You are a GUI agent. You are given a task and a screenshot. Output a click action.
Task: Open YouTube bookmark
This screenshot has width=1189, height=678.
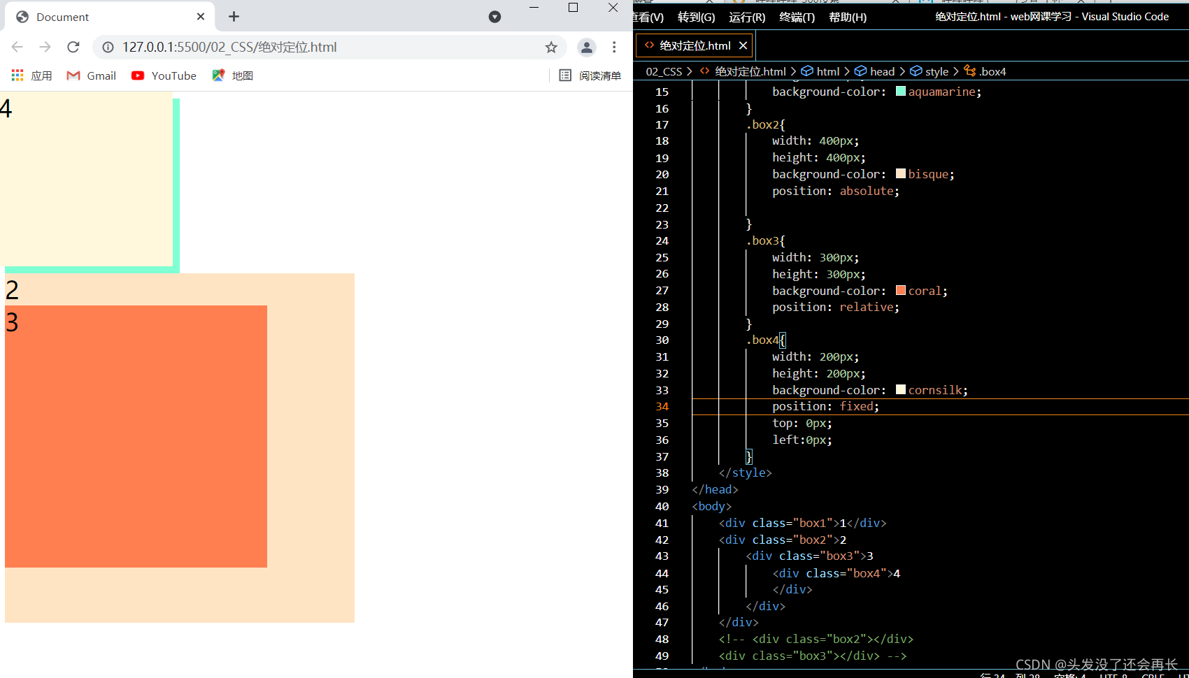pos(164,75)
